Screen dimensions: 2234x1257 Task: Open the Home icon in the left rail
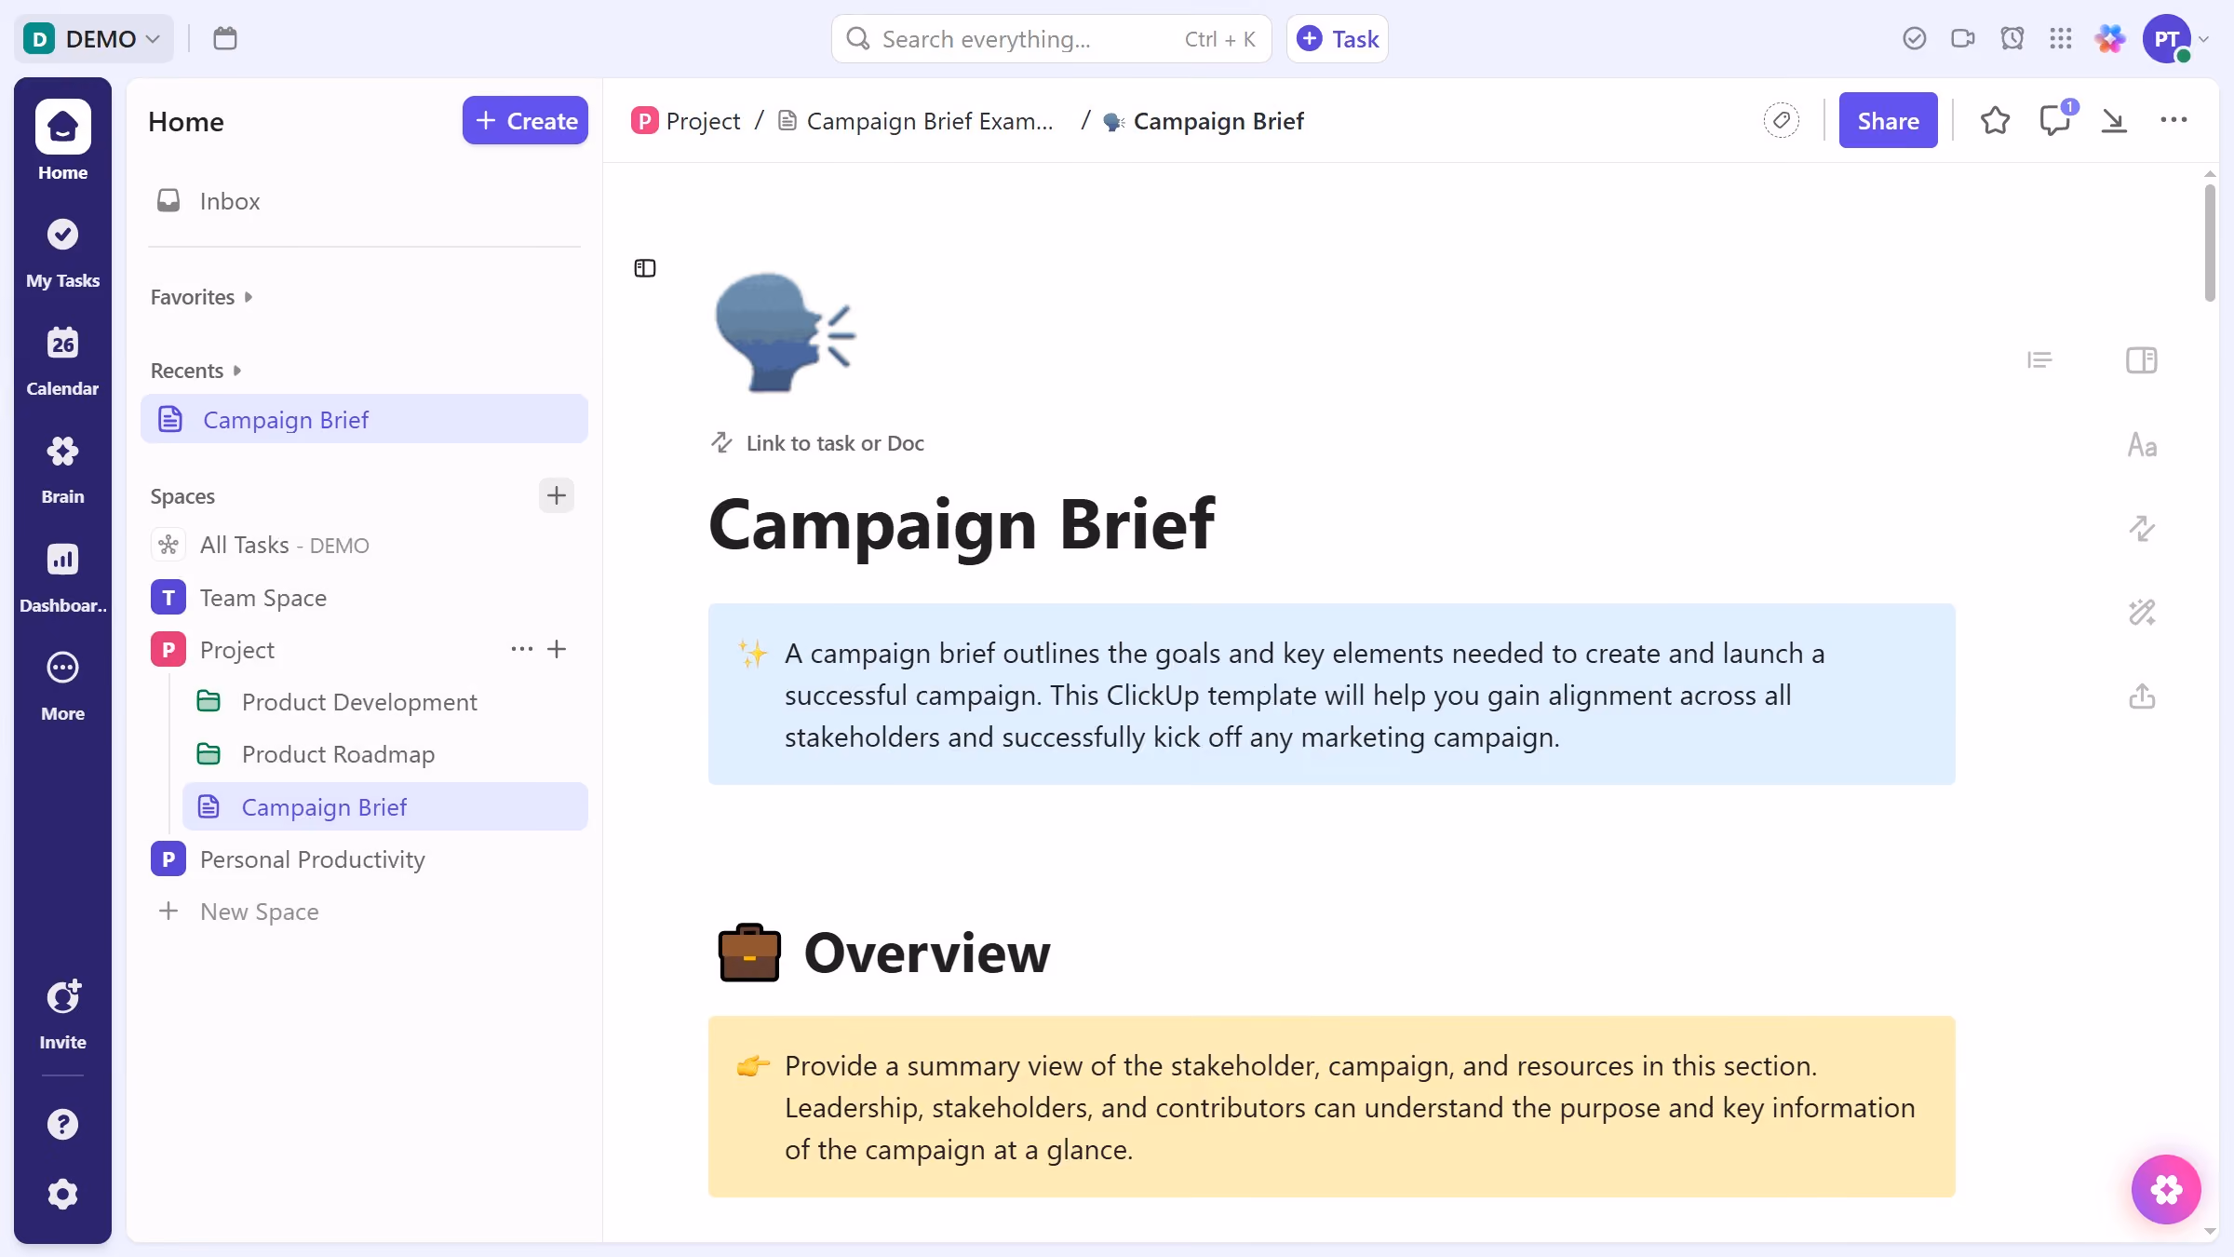62,127
